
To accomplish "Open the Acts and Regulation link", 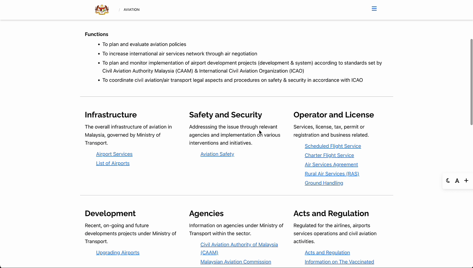I will [x=327, y=253].
